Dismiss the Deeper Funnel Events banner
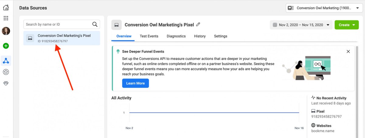The height and width of the screenshot is (138, 365). [x=348, y=51]
